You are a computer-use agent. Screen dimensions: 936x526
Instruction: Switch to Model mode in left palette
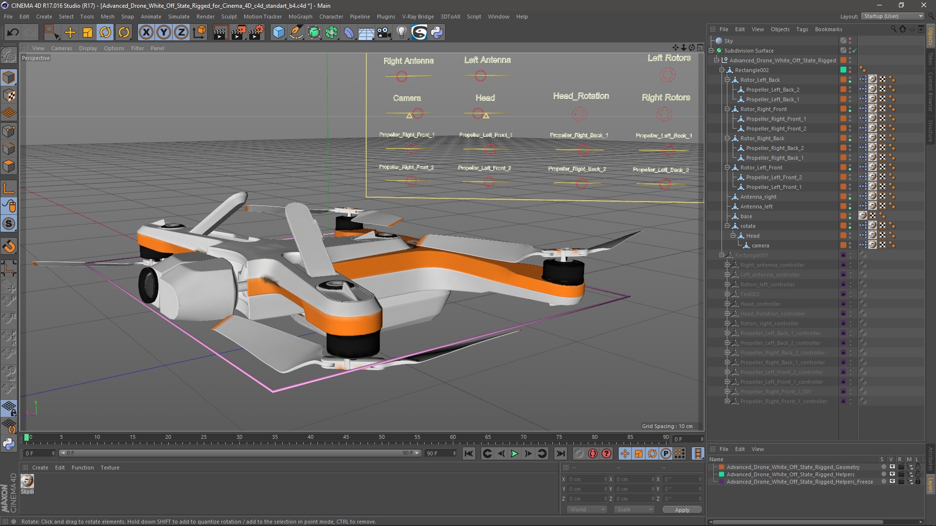(9, 77)
